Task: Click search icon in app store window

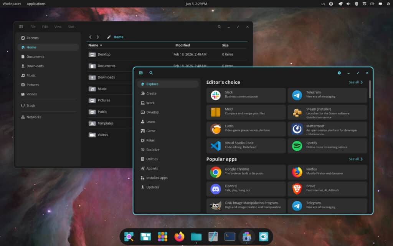Action: (x=151, y=73)
